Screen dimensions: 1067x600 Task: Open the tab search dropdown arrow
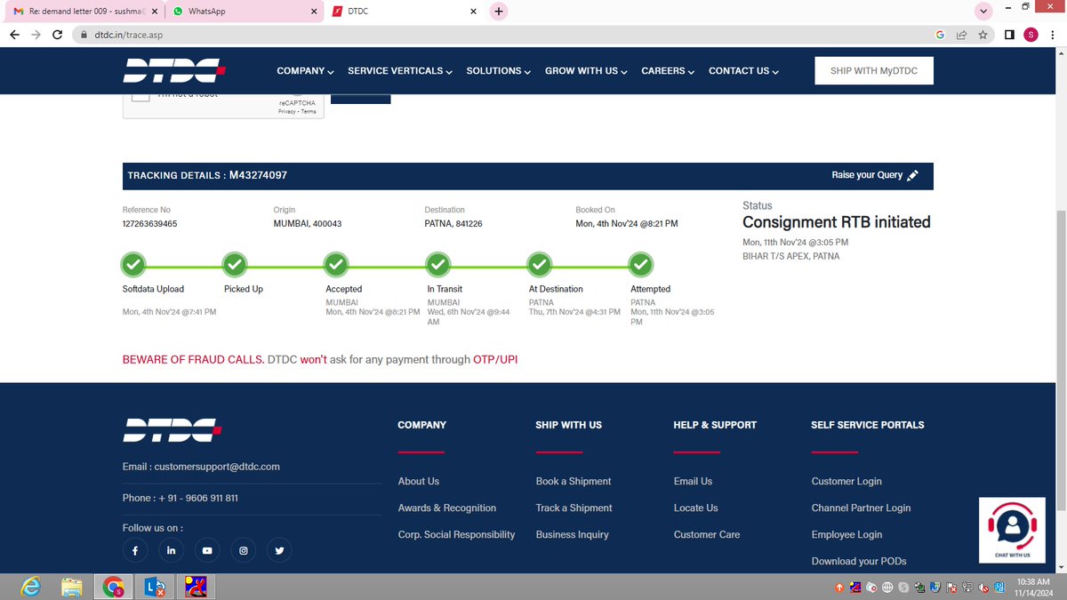coord(983,12)
